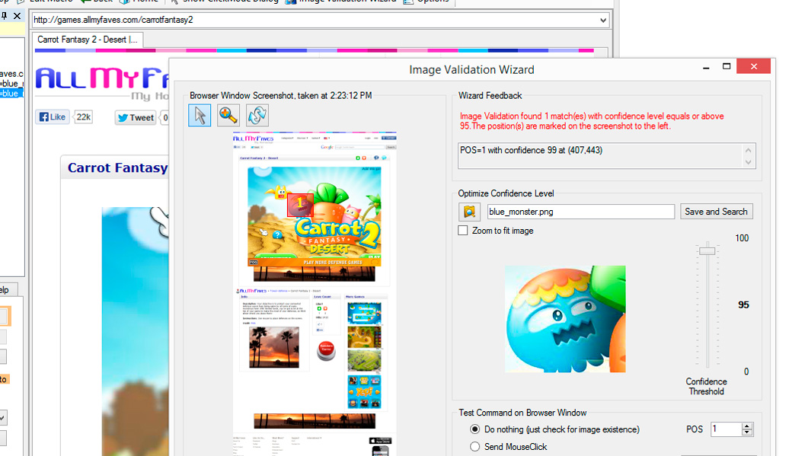This screenshot has width=792, height=456.
Task: Refresh the browser window screenshot
Action: click(x=257, y=116)
